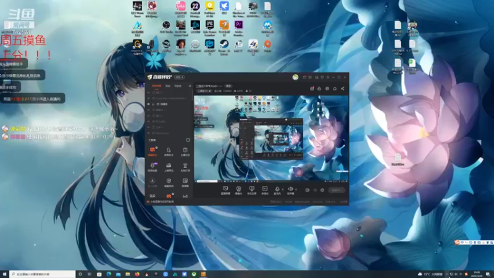Expand the microphone device arrow
Viewport: 494px width, 278px height.
[283, 189]
